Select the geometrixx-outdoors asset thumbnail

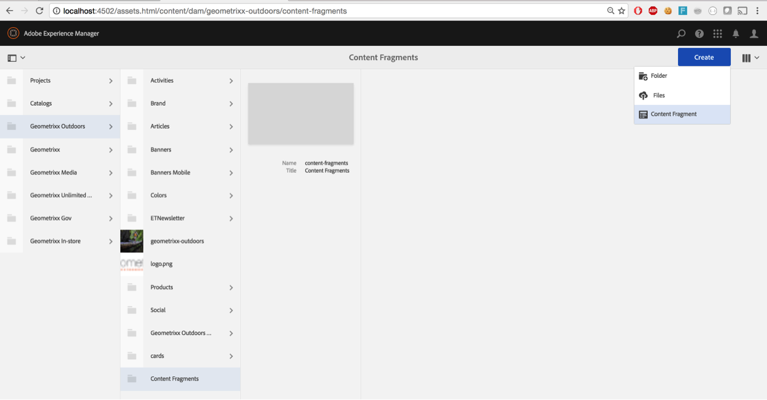[132, 241]
